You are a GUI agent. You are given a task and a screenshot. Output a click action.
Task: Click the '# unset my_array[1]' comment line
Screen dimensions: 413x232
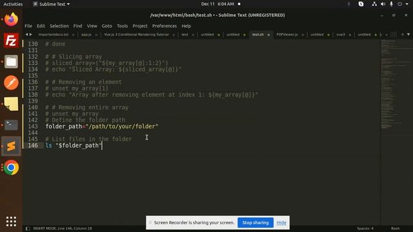(77, 88)
